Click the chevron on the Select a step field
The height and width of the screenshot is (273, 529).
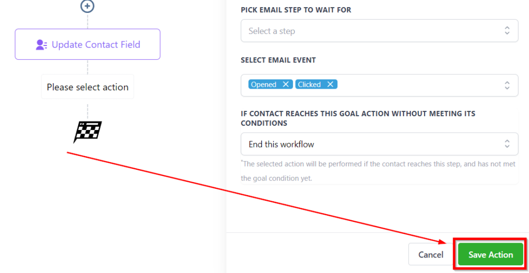pos(507,31)
